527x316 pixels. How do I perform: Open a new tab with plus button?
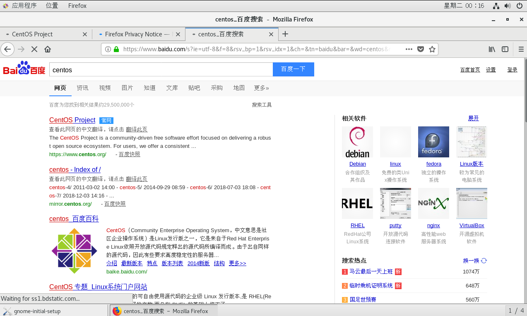point(285,34)
